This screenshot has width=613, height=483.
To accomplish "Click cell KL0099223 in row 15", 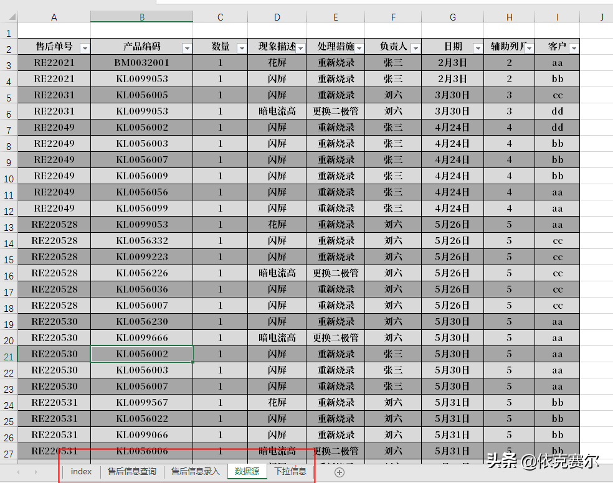I will click(x=141, y=257).
